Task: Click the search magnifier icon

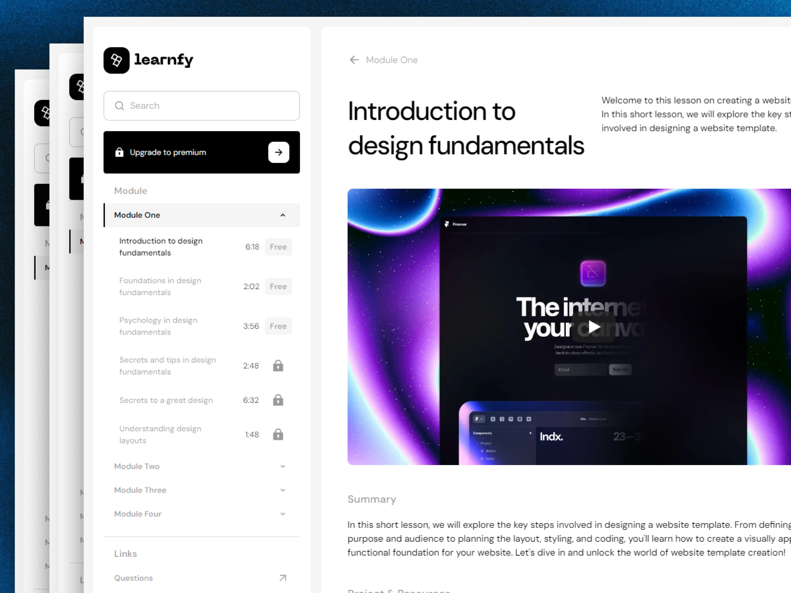Action: [x=119, y=105]
